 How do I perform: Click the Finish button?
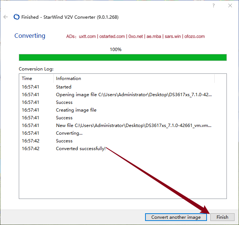click(222, 217)
